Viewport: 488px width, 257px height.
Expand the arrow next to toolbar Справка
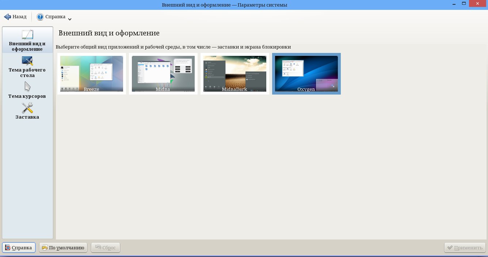[x=70, y=19]
